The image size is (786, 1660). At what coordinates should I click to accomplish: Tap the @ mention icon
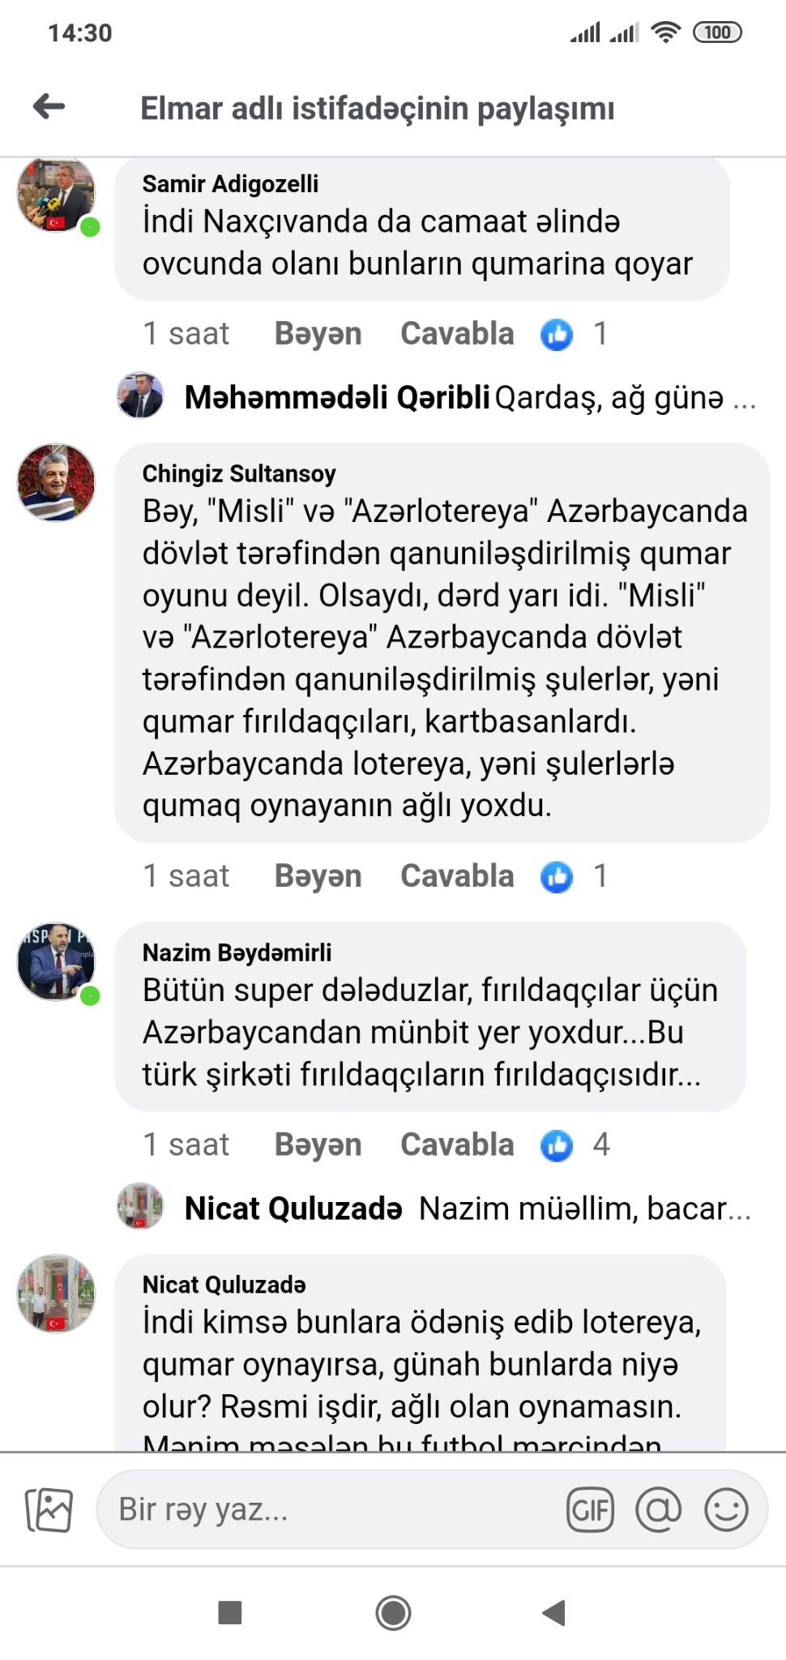658,1510
